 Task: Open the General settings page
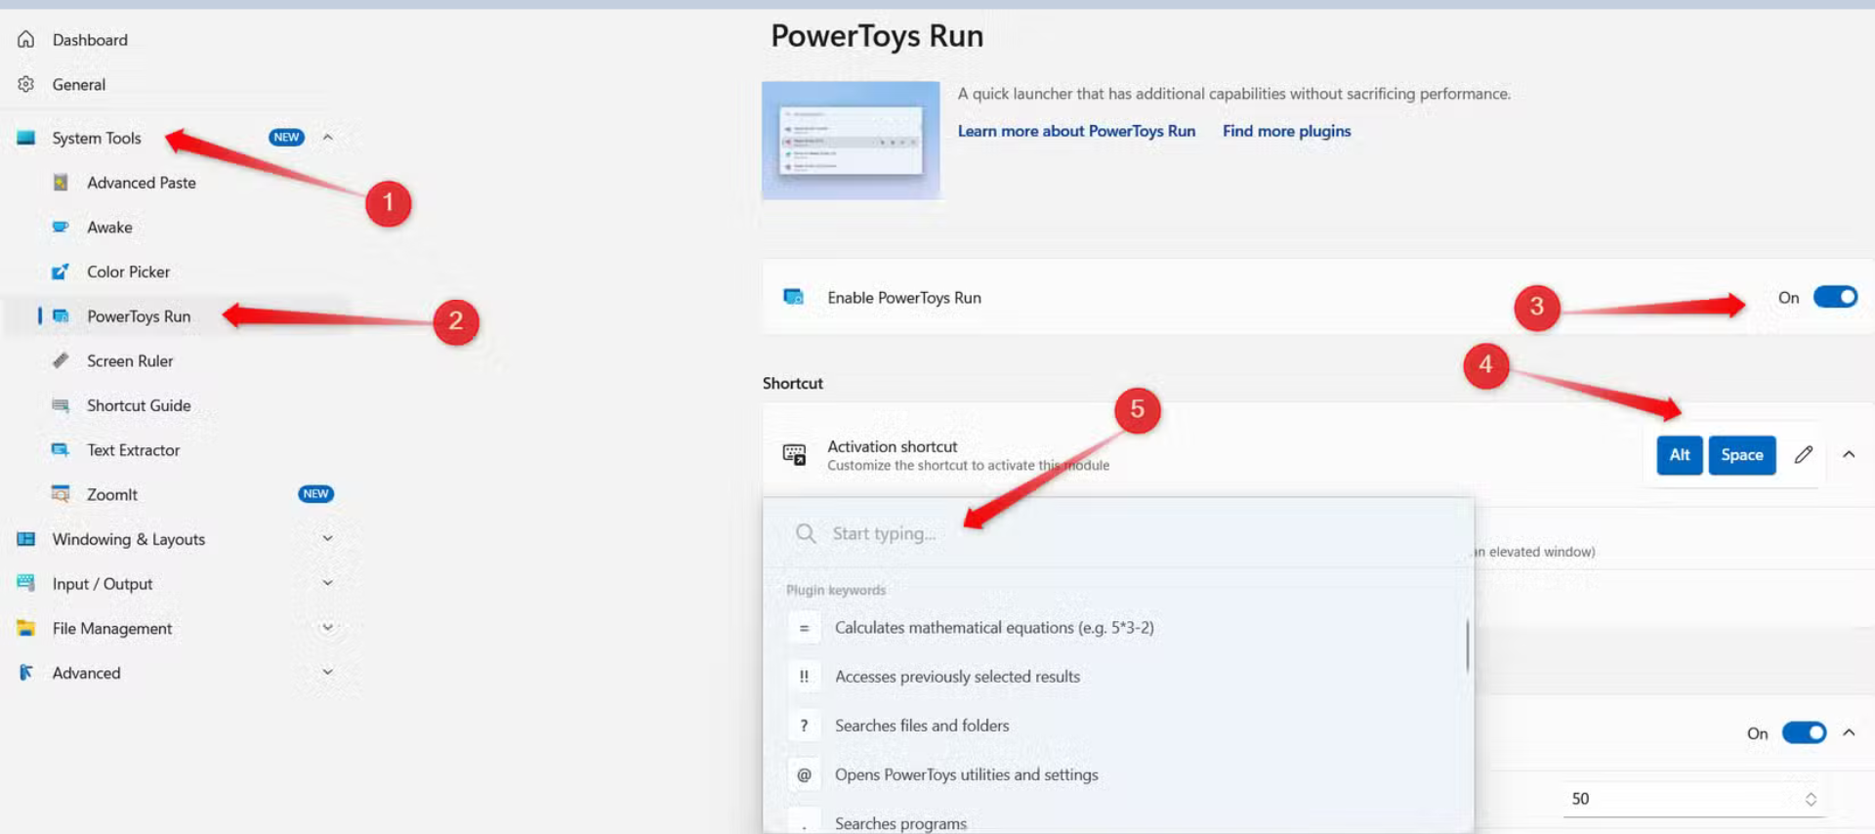(79, 85)
